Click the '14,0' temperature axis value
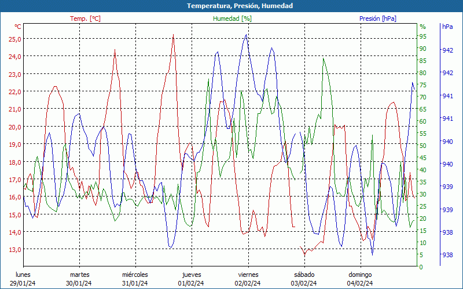The width and height of the screenshot is (463, 289). 15,232
